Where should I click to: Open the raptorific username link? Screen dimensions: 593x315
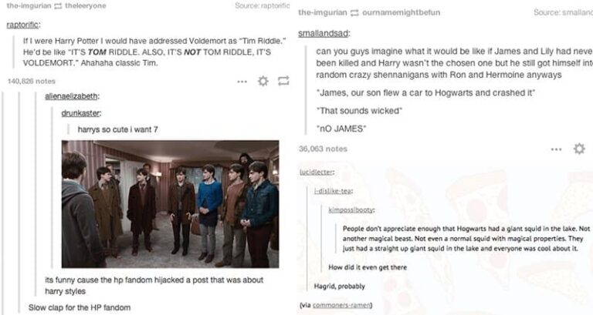point(22,25)
